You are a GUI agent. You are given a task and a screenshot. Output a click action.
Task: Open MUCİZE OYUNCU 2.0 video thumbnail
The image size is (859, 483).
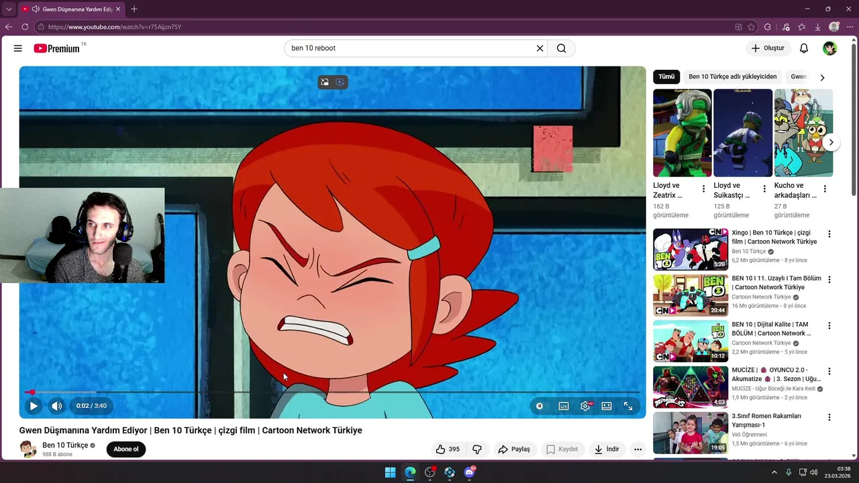[691, 386]
